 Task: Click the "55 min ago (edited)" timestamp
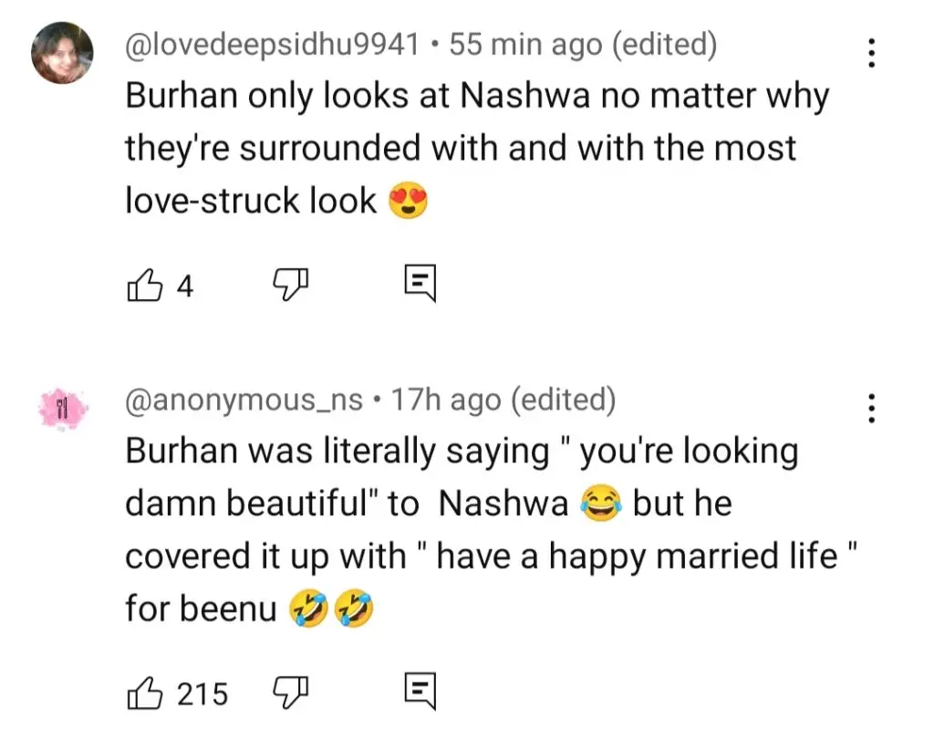583,44
